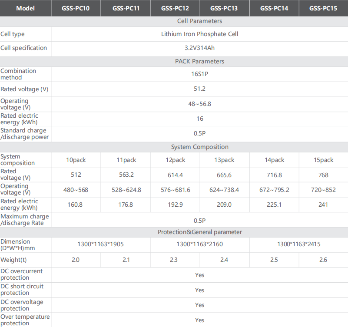Screen dimensions: 348x327
Task: Click the 2.6 weight cell
Action: pyautogui.click(x=323, y=260)
